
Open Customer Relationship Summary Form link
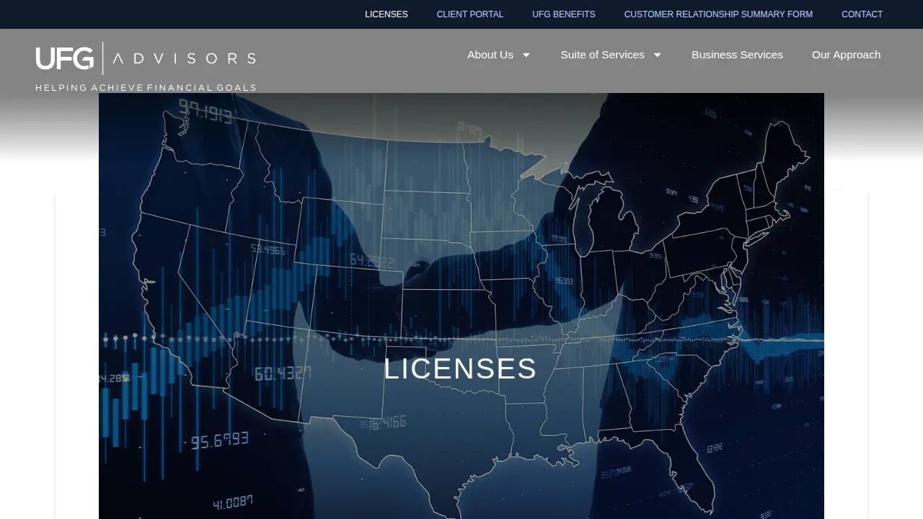click(x=718, y=14)
